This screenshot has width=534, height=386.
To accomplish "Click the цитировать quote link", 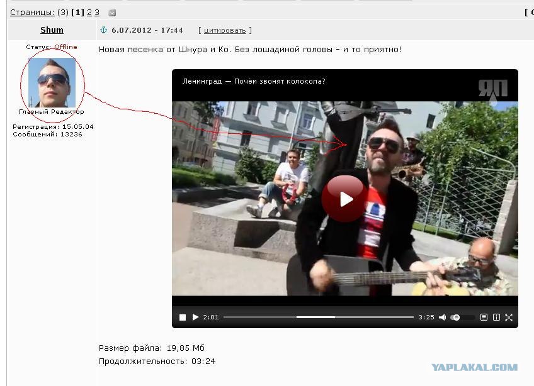I will coord(225,30).
